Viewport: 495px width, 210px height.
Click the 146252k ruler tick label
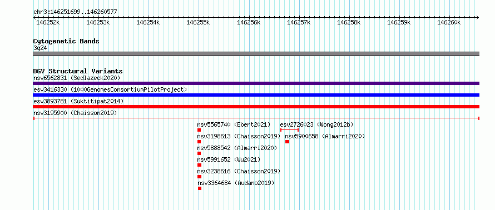(48, 22)
